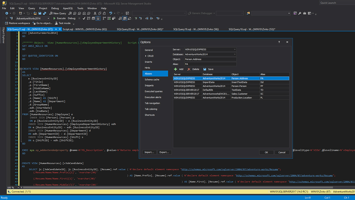Switch to the SQLQuery20.sql tab
Viewport: 355px width, 200px height.
coord(140,29)
